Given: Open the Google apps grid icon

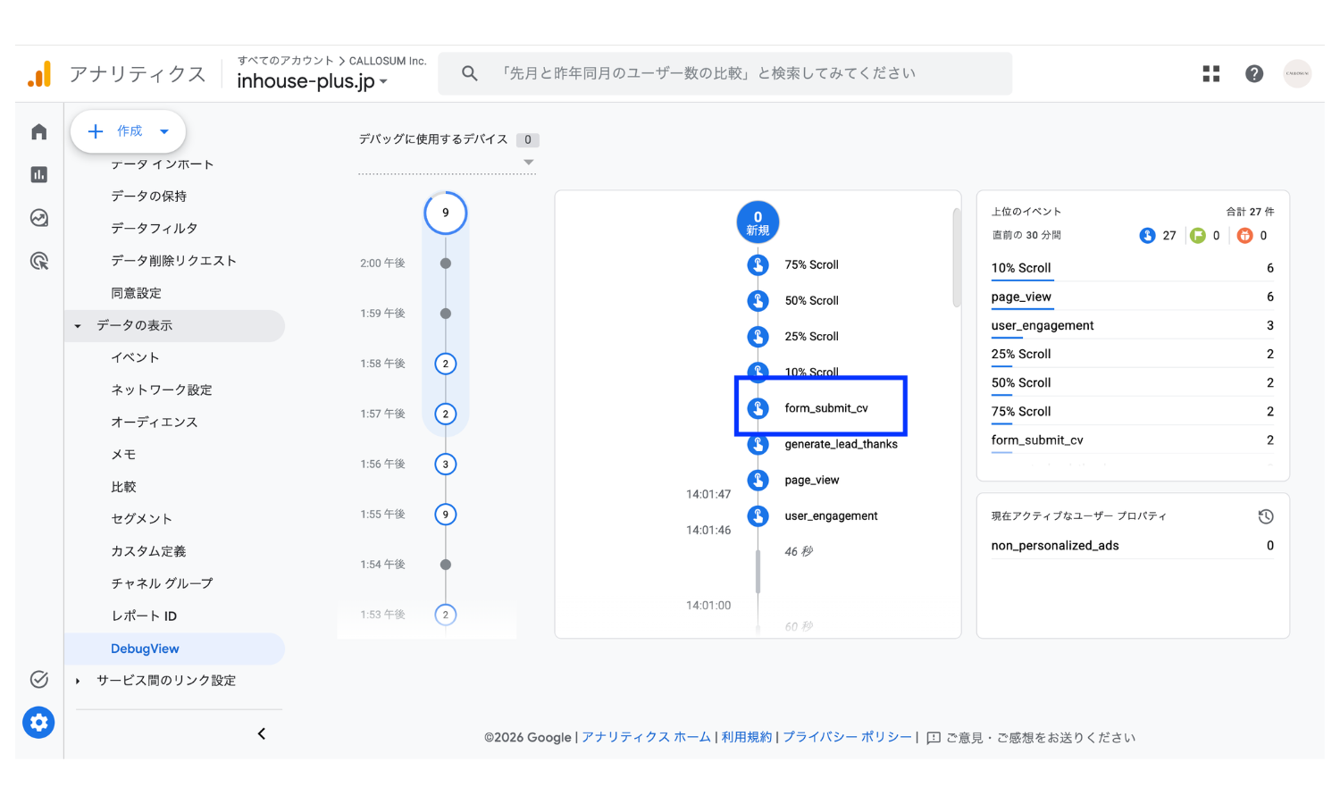Looking at the screenshot, I should [x=1210, y=73].
